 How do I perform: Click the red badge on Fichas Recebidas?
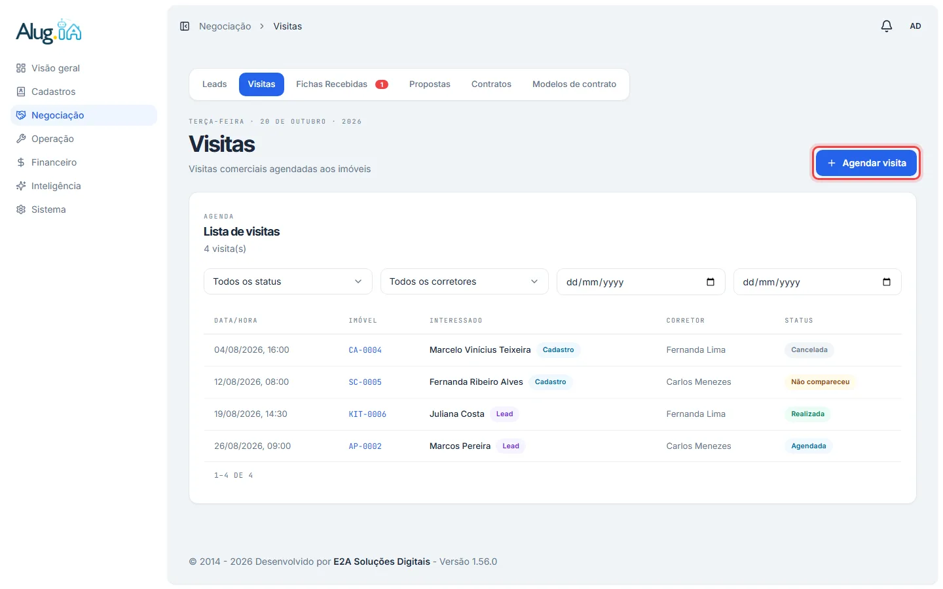[x=382, y=84]
